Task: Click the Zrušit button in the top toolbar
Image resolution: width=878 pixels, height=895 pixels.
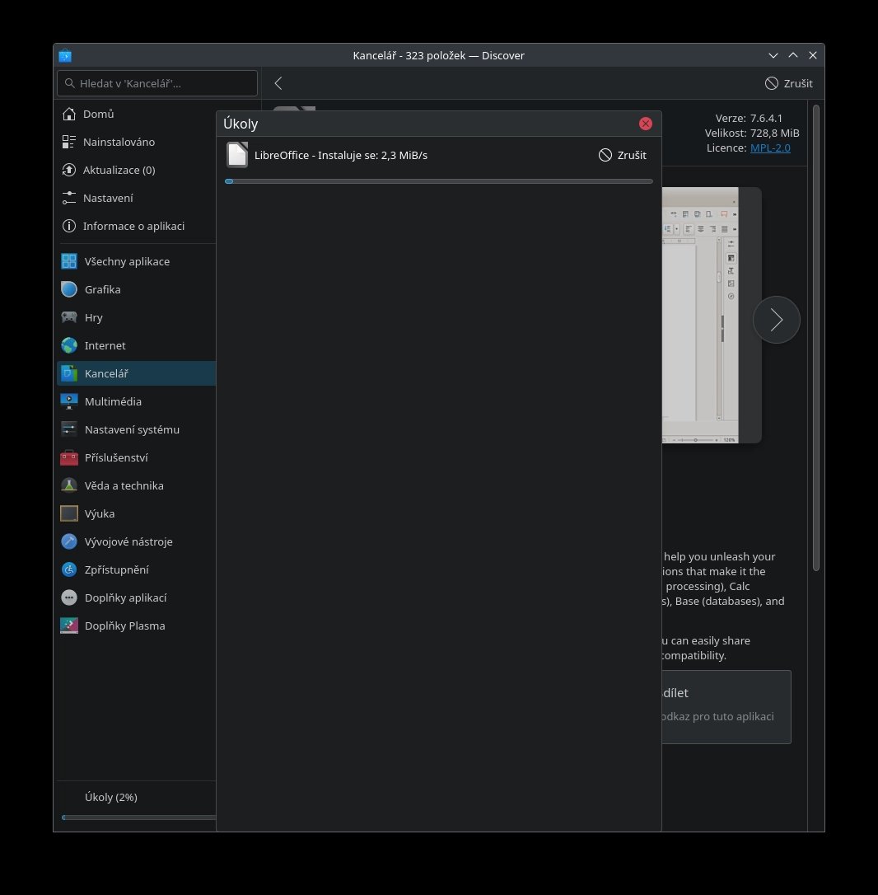Action: coord(789,83)
